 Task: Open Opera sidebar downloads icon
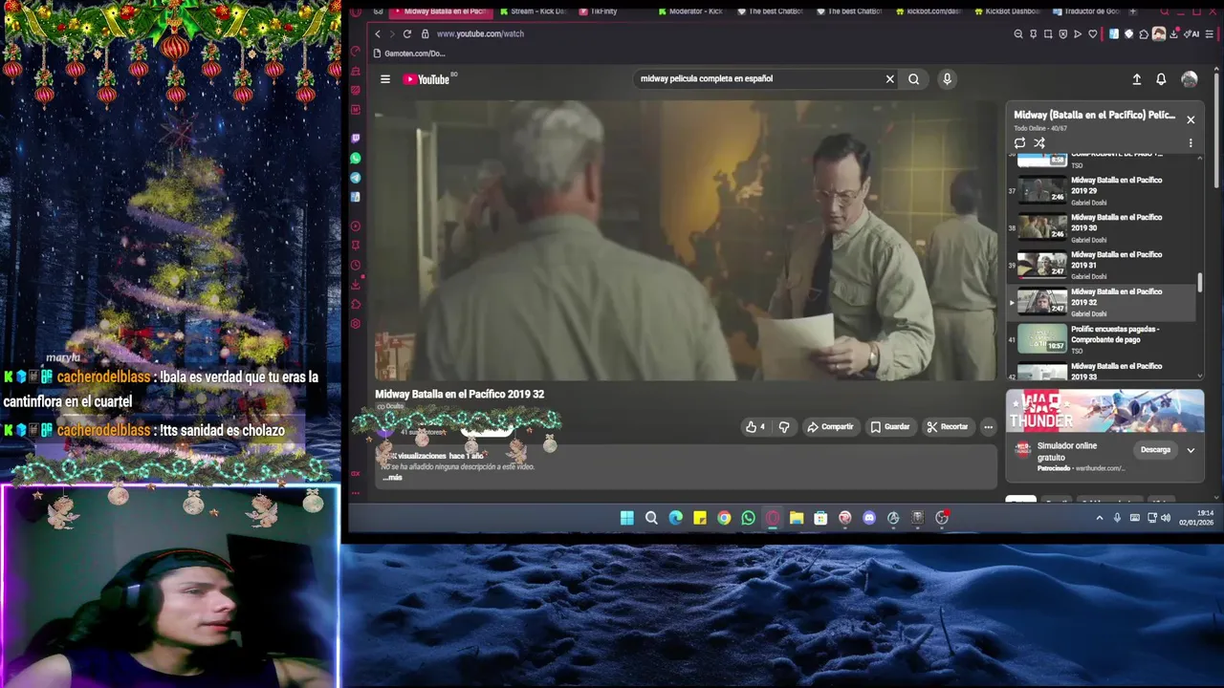click(356, 285)
